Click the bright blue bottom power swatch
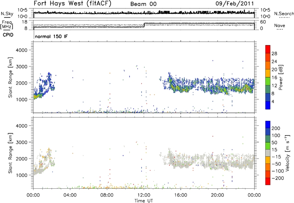The width and height of the screenshot is (294, 203). click(x=268, y=105)
